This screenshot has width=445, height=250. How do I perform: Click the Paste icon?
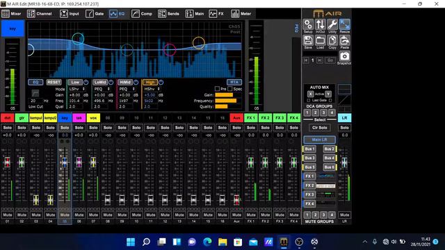pyautogui.click(x=345, y=40)
